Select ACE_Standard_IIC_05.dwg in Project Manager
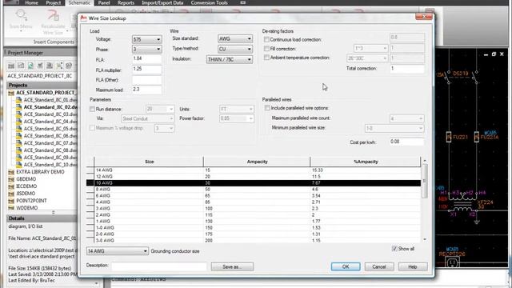This screenshot has width=512, height=288. tap(46, 129)
